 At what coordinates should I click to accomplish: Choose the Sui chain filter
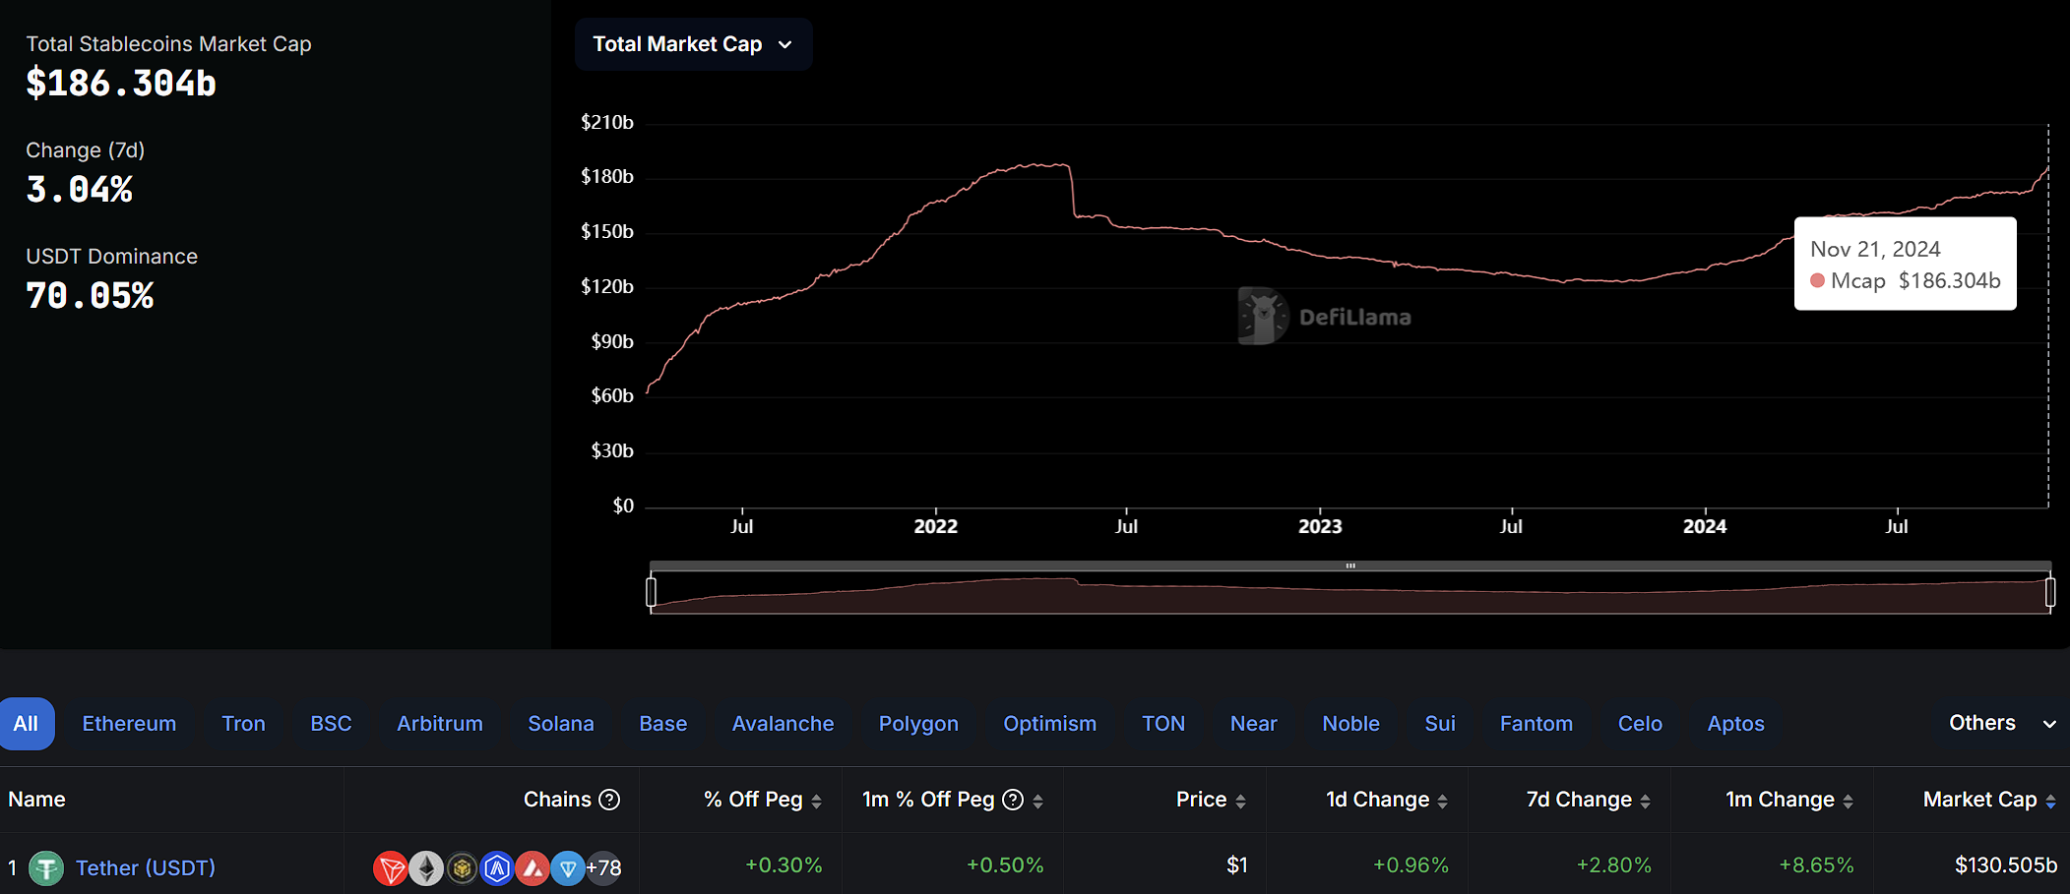[x=1439, y=724]
